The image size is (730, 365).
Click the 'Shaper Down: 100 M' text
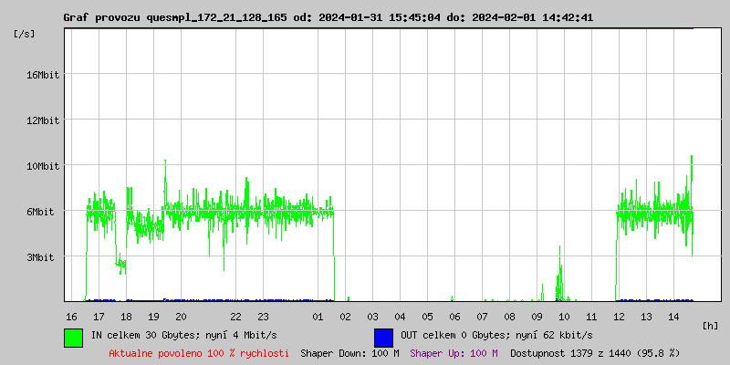pos(349,353)
